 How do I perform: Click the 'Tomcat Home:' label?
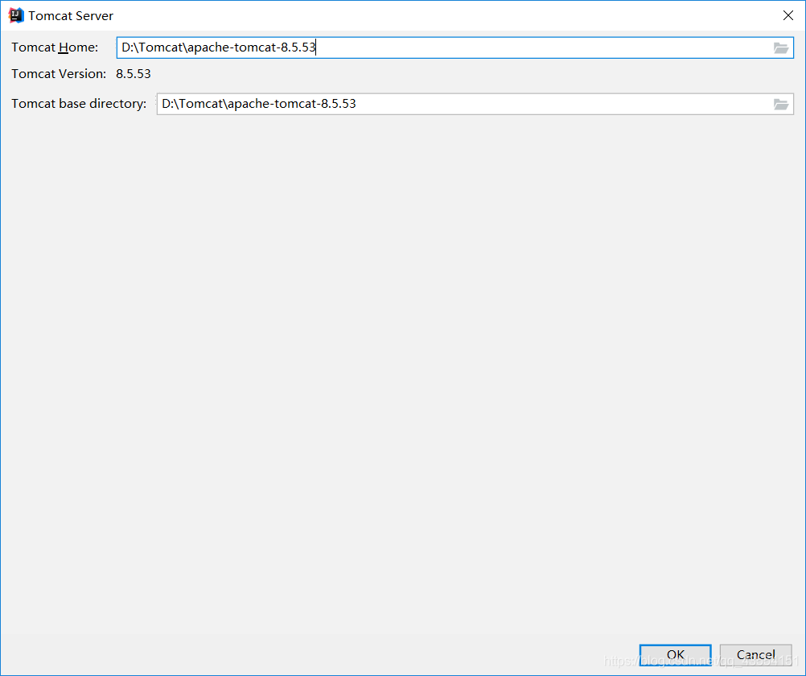(55, 47)
